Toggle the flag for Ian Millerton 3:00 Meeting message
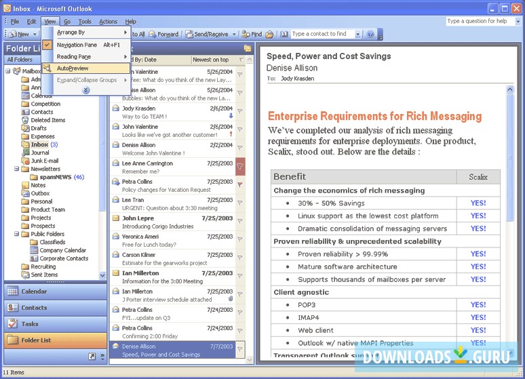 [x=240, y=276]
